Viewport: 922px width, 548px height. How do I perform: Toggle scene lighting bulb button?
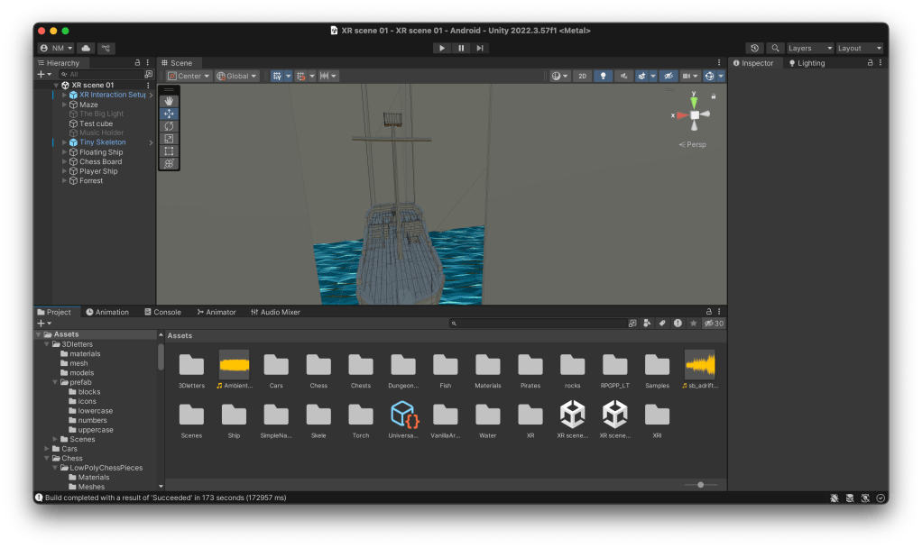[x=604, y=77]
